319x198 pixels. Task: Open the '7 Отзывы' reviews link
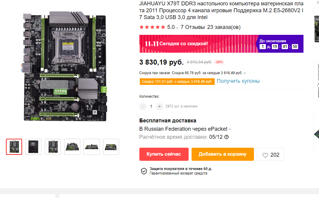192,27
